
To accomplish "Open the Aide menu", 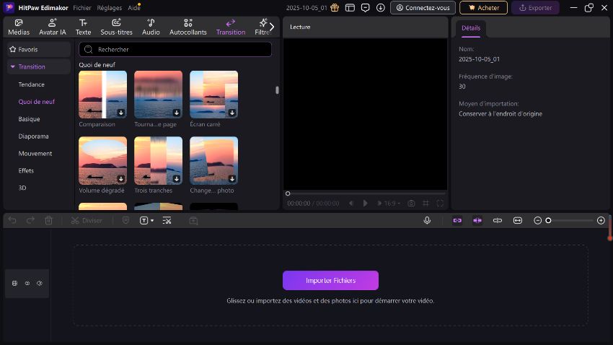I will 133,8.
